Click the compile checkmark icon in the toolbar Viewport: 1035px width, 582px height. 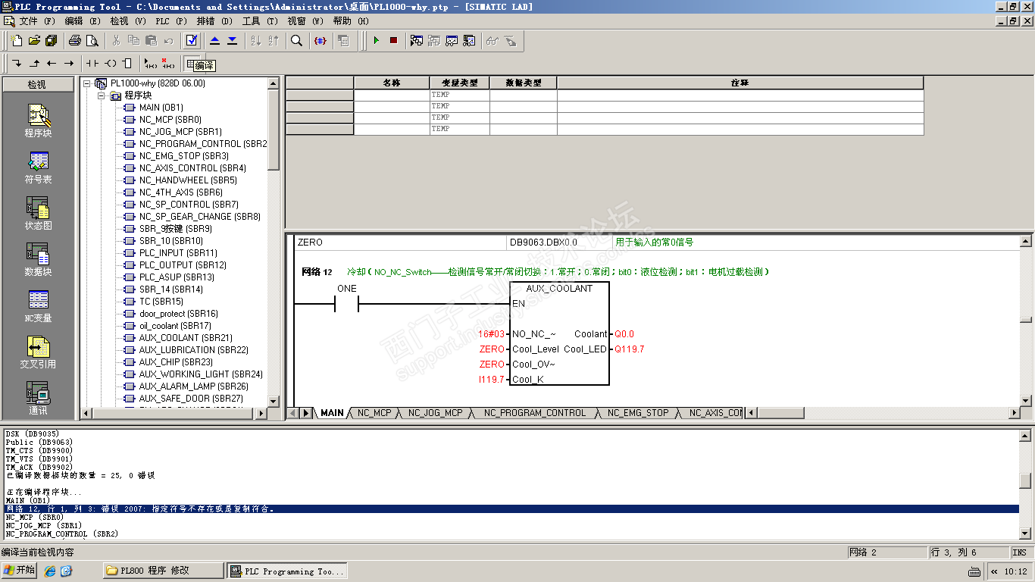[x=192, y=40]
